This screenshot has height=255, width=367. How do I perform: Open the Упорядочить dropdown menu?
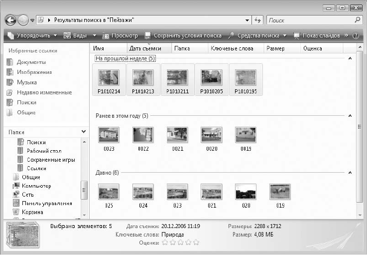click(x=32, y=36)
